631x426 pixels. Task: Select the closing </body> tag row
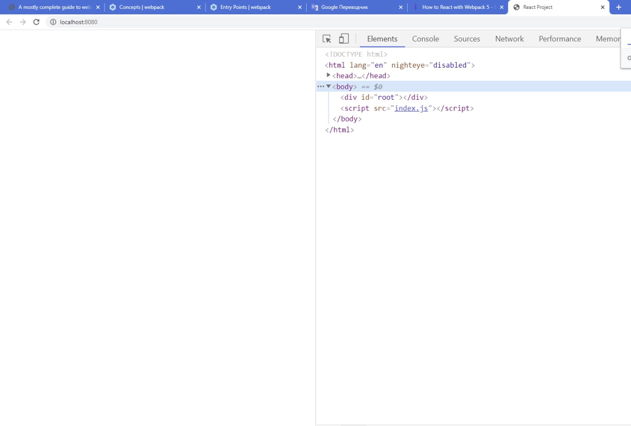[348, 119]
